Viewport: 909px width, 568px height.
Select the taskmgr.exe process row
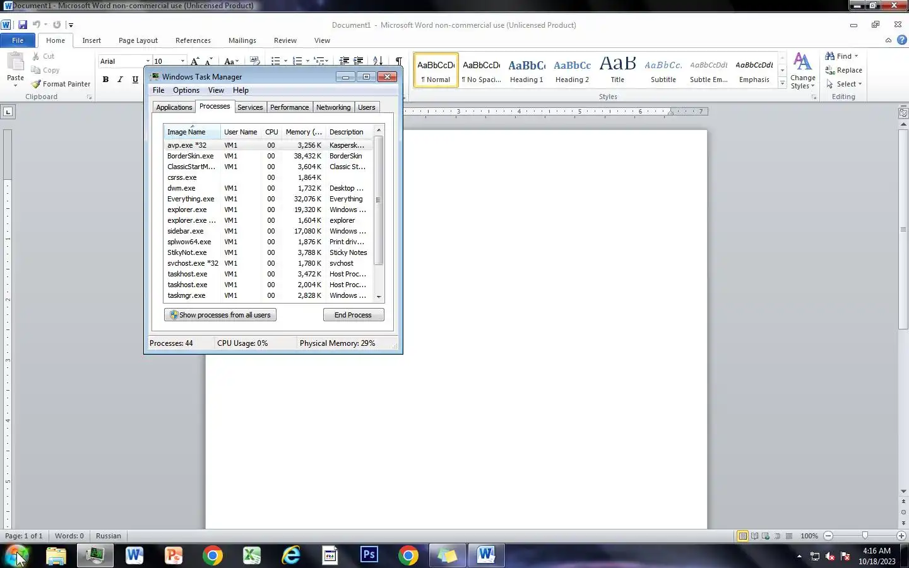coord(268,295)
